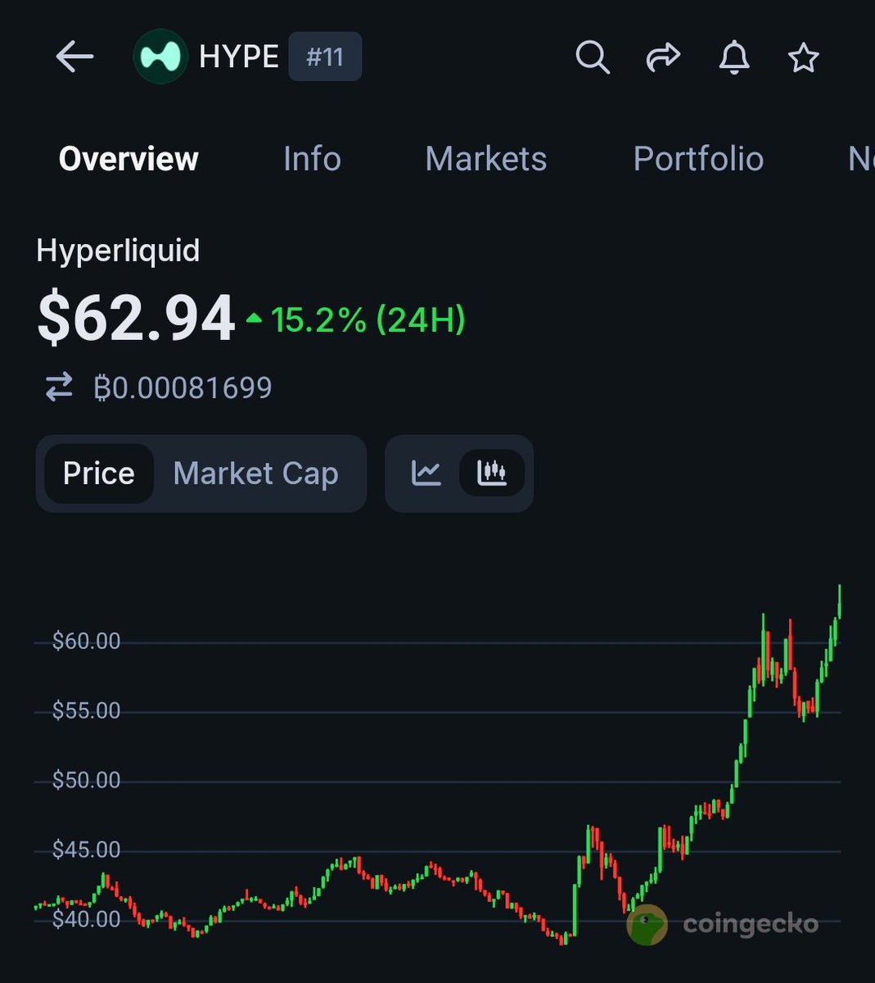This screenshot has width=875, height=983.
Task: Open the Info tab
Action: (312, 159)
